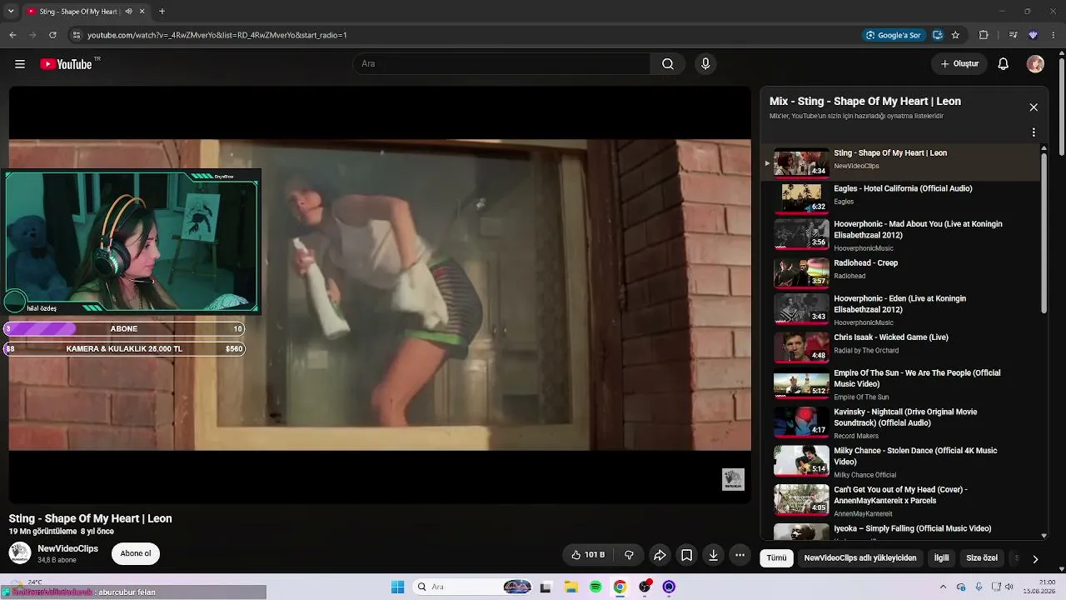Share the video using the arrow icon
Image resolution: width=1066 pixels, height=600 pixels.
[660, 555]
